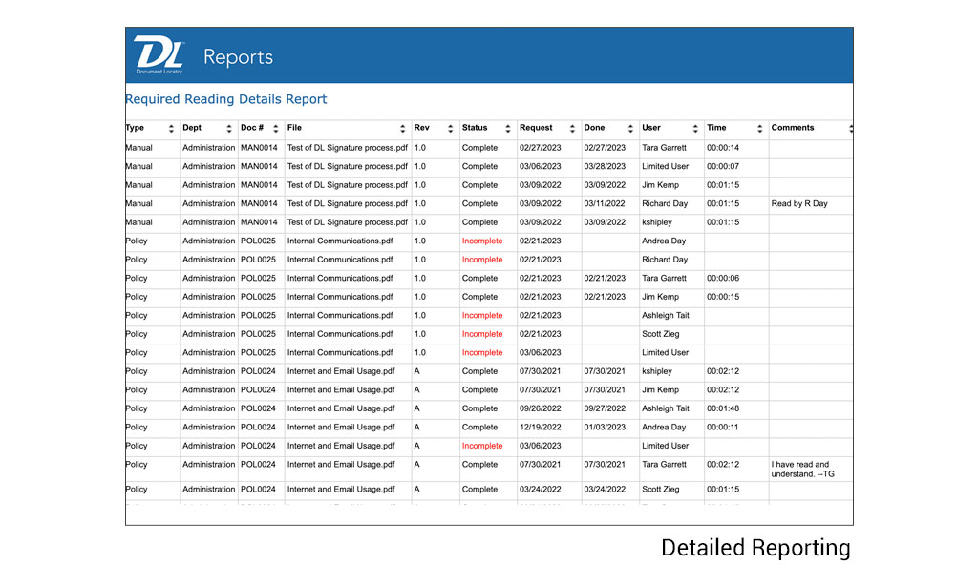Select Scott Zieg in POL0024 row

(661, 490)
